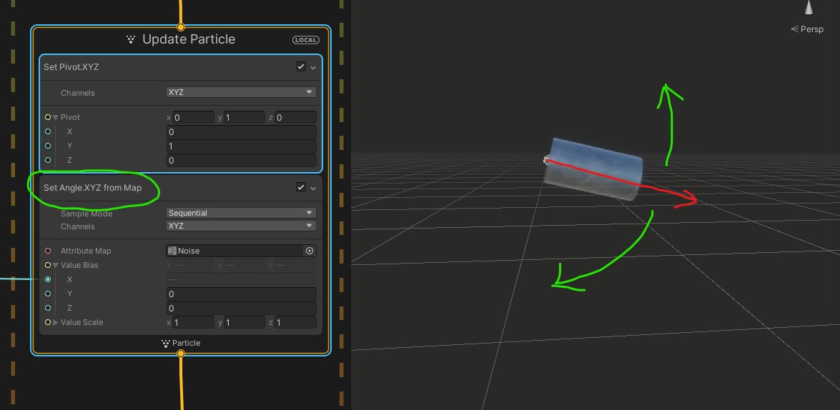
Task: Edit the Pivot z inline field
Action: coord(295,117)
